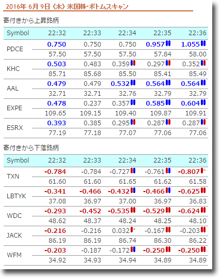The width and height of the screenshot is (221, 278).
Task: Select the LBTYK symbol label
Action: 17,196
